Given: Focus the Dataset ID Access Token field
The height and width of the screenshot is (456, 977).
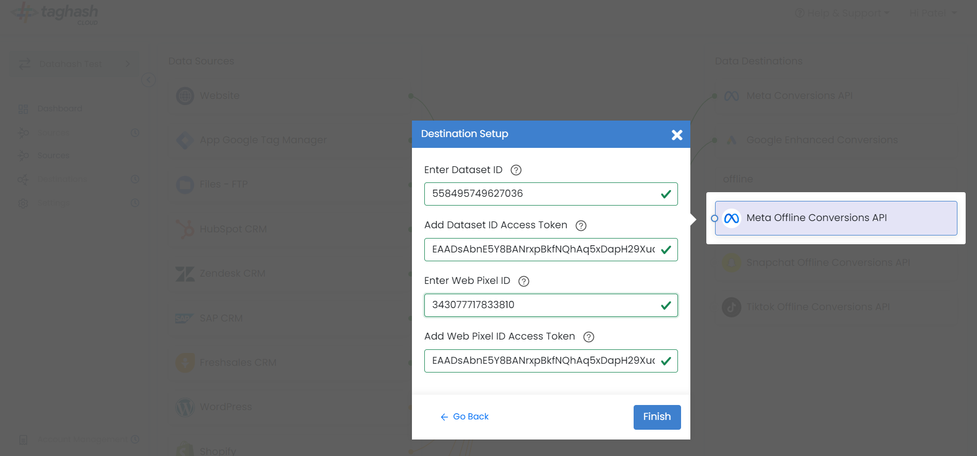Looking at the screenshot, I should pos(551,249).
